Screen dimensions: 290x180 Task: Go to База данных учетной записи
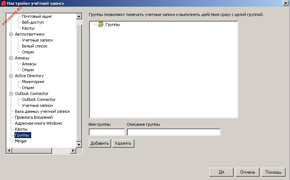pyautogui.click(x=42, y=111)
